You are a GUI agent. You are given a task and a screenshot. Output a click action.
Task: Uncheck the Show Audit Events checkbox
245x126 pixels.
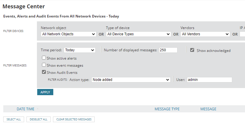click(x=44, y=72)
